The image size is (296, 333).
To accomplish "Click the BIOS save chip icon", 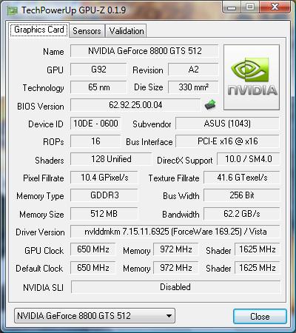I will (210, 105).
